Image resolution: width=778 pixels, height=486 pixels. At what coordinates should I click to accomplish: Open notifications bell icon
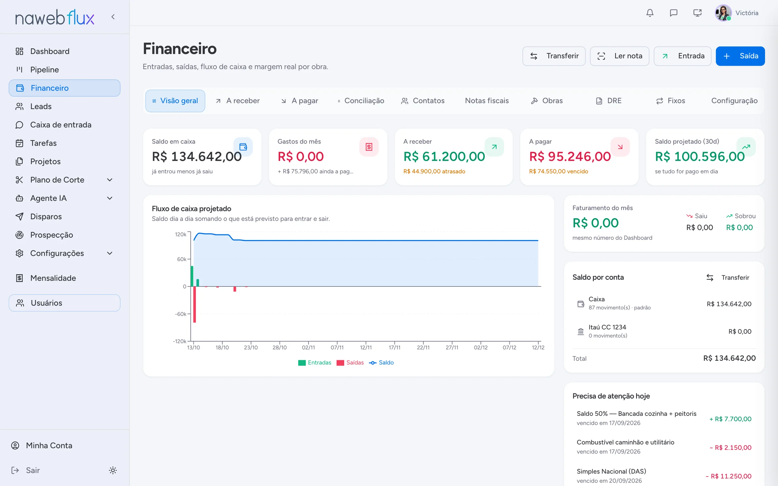[x=650, y=13]
